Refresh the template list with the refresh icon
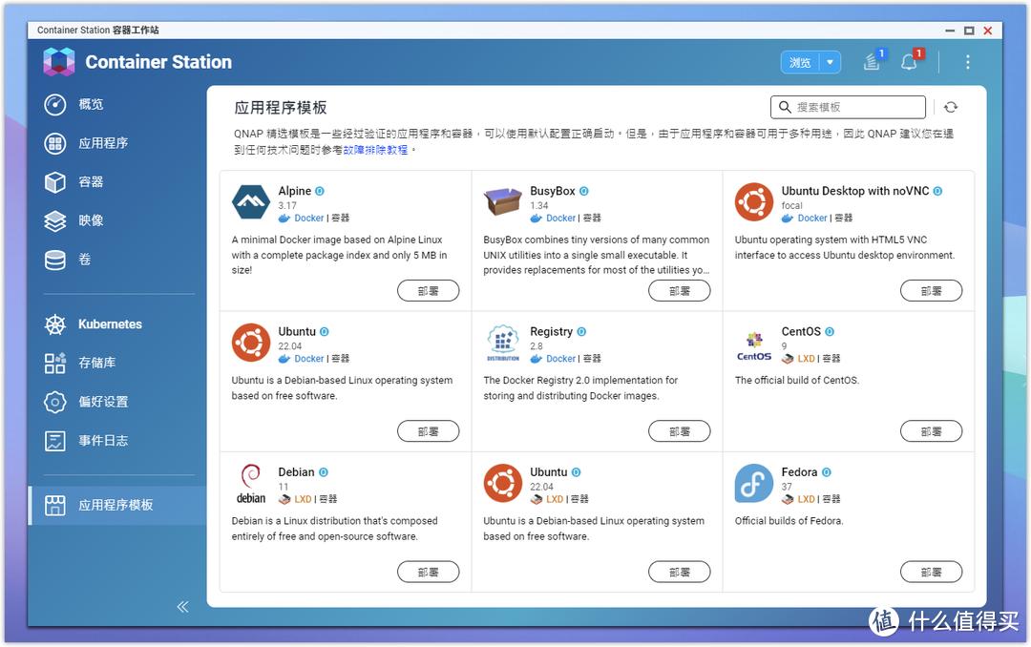This screenshot has height=647, width=1031. coord(951,107)
